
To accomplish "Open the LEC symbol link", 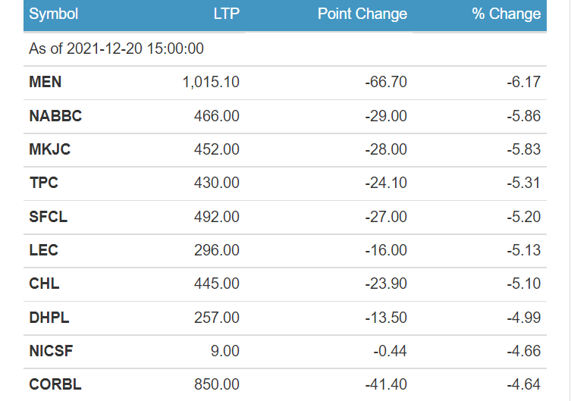I will pyautogui.click(x=43, y=250).
